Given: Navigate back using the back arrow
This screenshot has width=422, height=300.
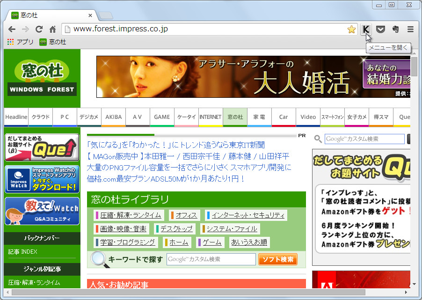Looking at the screenshot, I should click(x=12, y=29).
